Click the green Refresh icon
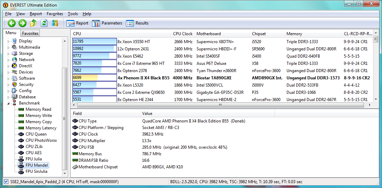 [x=44, y=23]
